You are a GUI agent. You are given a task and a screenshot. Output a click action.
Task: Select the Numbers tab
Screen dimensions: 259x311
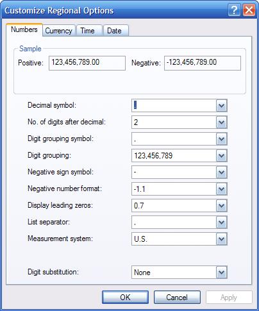pos(24,29)
